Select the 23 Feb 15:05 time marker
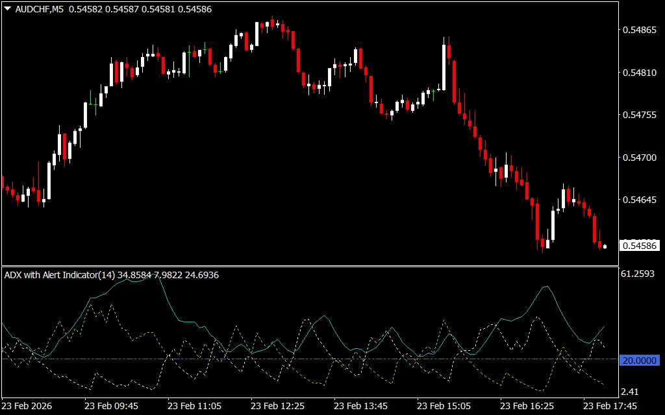 pyautogui.click(x=444, y=406)
